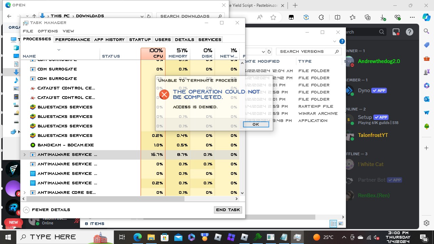This screenshot has width=434, height=244.
Task: Select Andrewthedog2.0 in member list
Action: (x=379, y=61)
